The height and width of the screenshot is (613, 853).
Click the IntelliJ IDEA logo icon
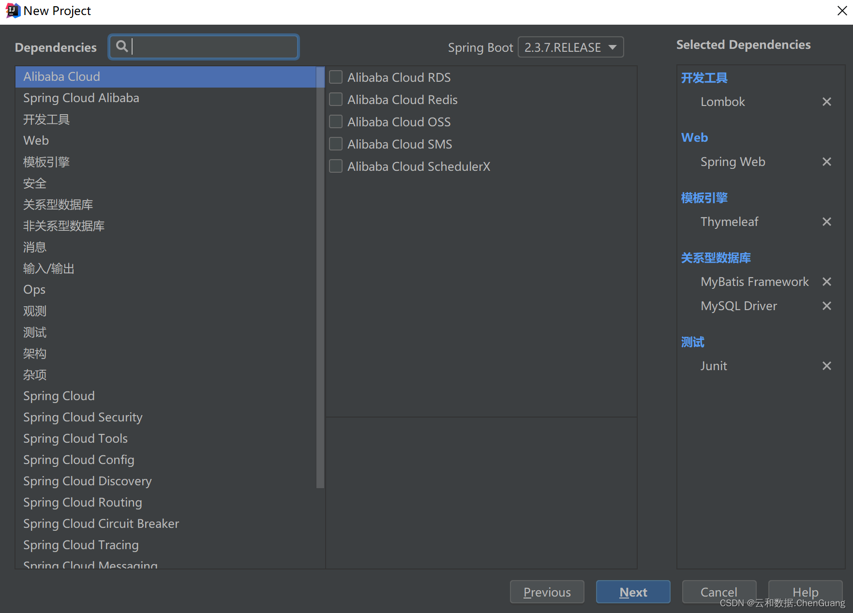coord(13,11)
